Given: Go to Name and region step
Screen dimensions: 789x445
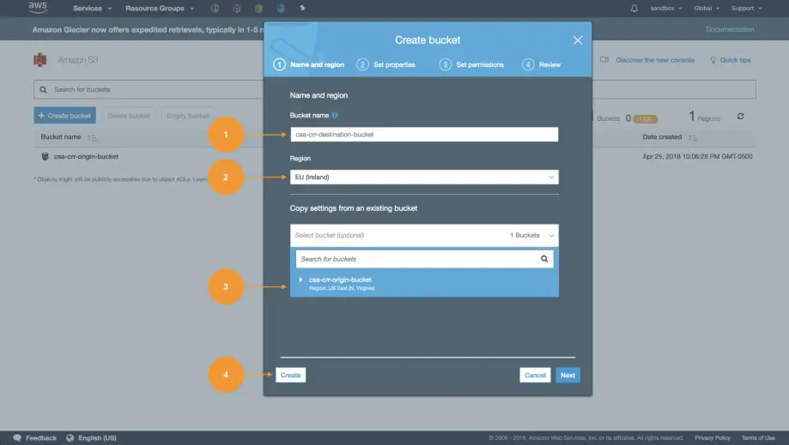Looking at the screenshot, I should point(309,65).
